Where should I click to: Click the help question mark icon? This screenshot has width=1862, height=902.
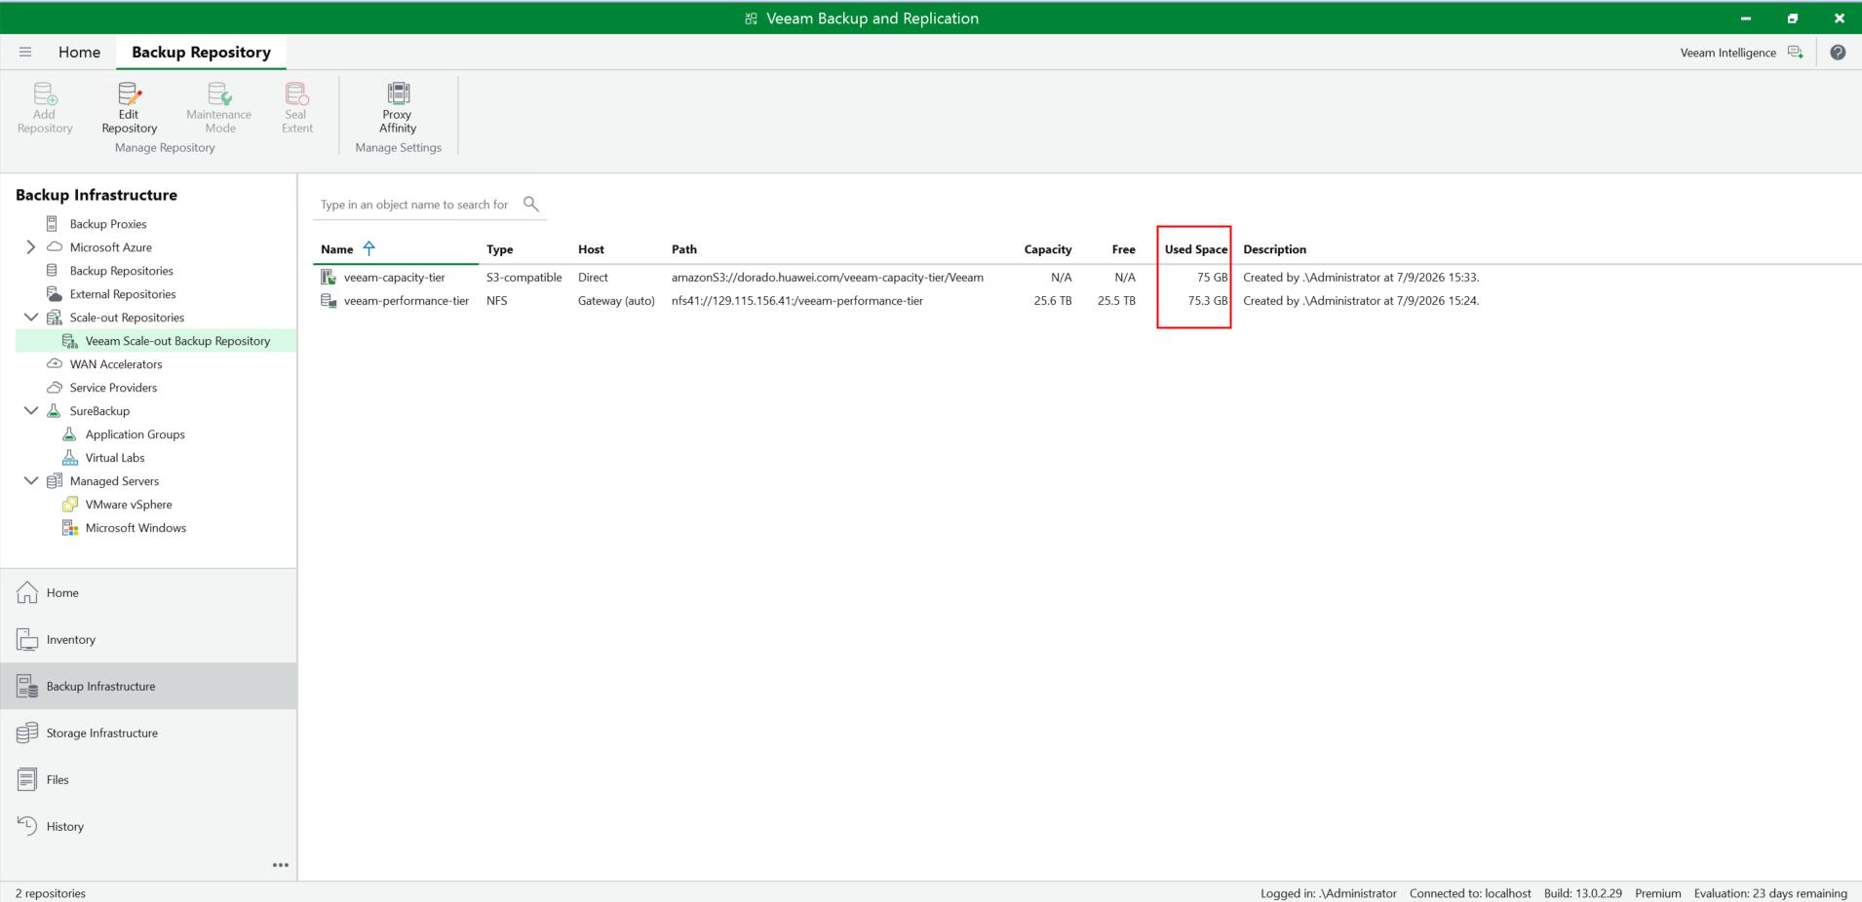pos(1838,53)
